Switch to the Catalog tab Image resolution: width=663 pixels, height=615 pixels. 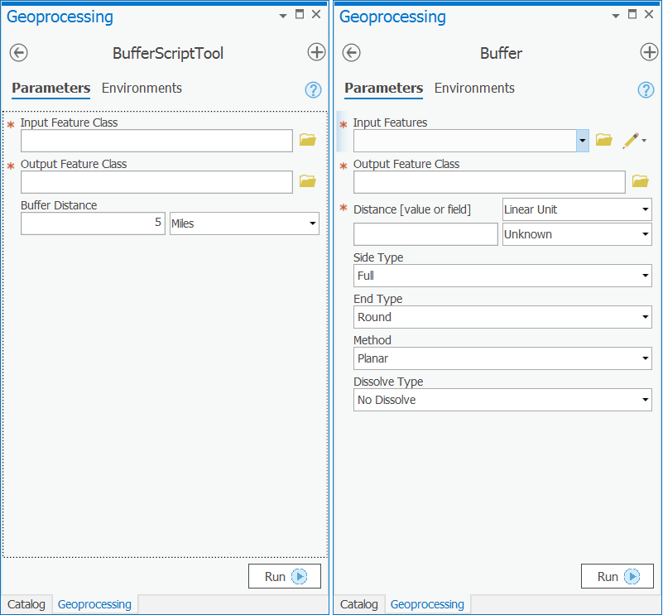pyautogui.click(x=26, y=604)
